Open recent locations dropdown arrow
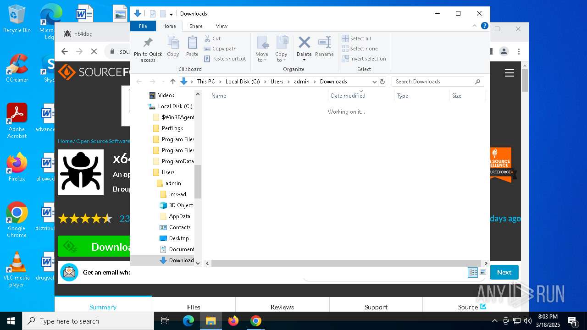Screen dimensions: 587x330 [x=163, y=82]
